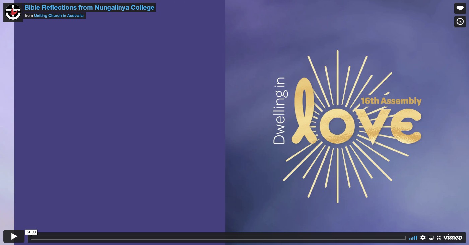This screenshot has height=245, width=469.
Task: Play the Bible Reflections video
Action: (x=14, y=236)
